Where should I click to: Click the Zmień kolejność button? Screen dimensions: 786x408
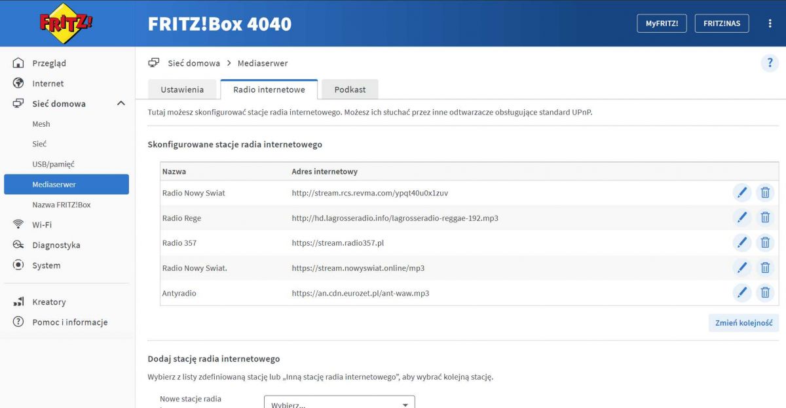(x=743, y=323)
